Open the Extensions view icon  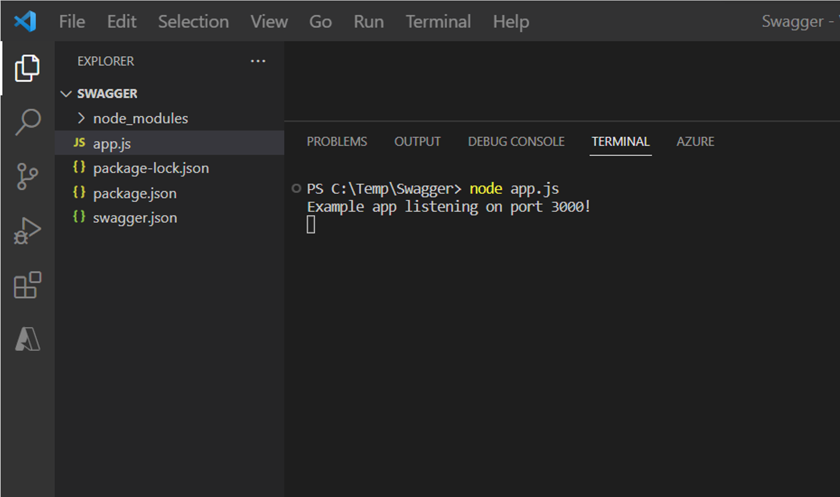[x=27, y=285]
